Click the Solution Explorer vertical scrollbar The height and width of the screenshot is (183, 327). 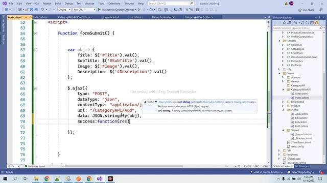click(x=324, y=114)
